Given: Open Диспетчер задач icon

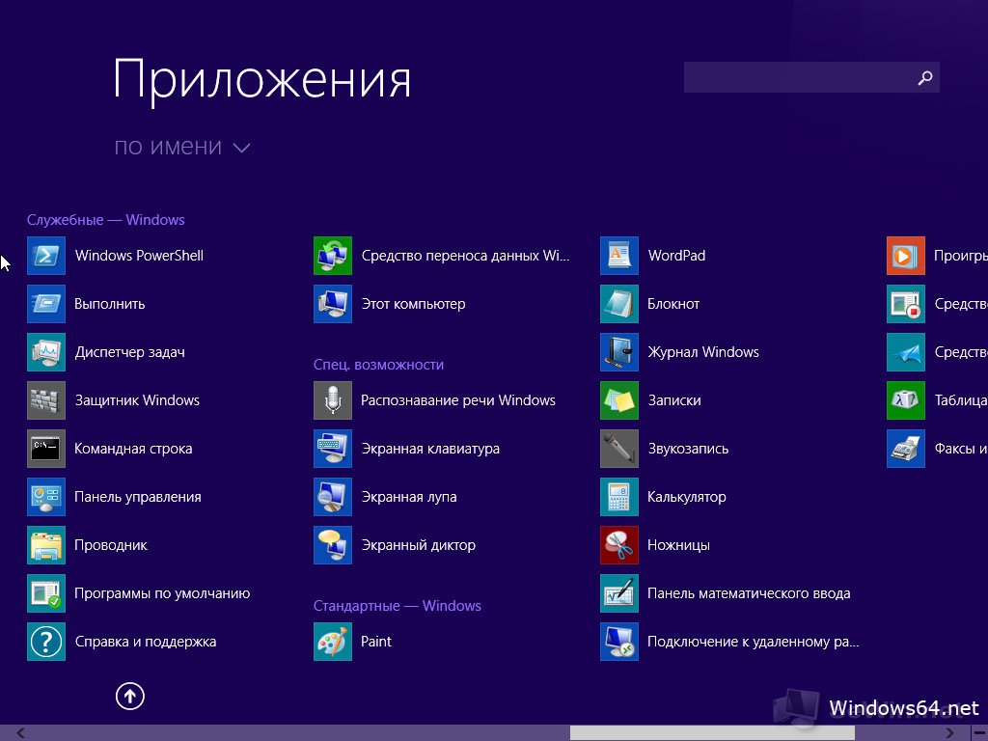Looking at the screenshot, I should coord(46,352).
